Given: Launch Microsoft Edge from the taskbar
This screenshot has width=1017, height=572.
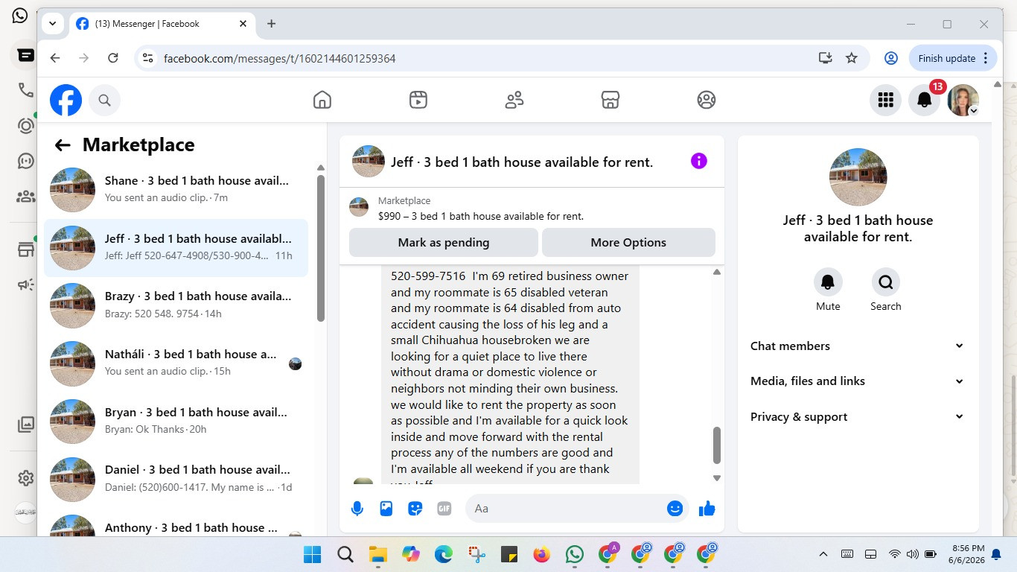Looking at the screenshot, I should coord(444,554).
